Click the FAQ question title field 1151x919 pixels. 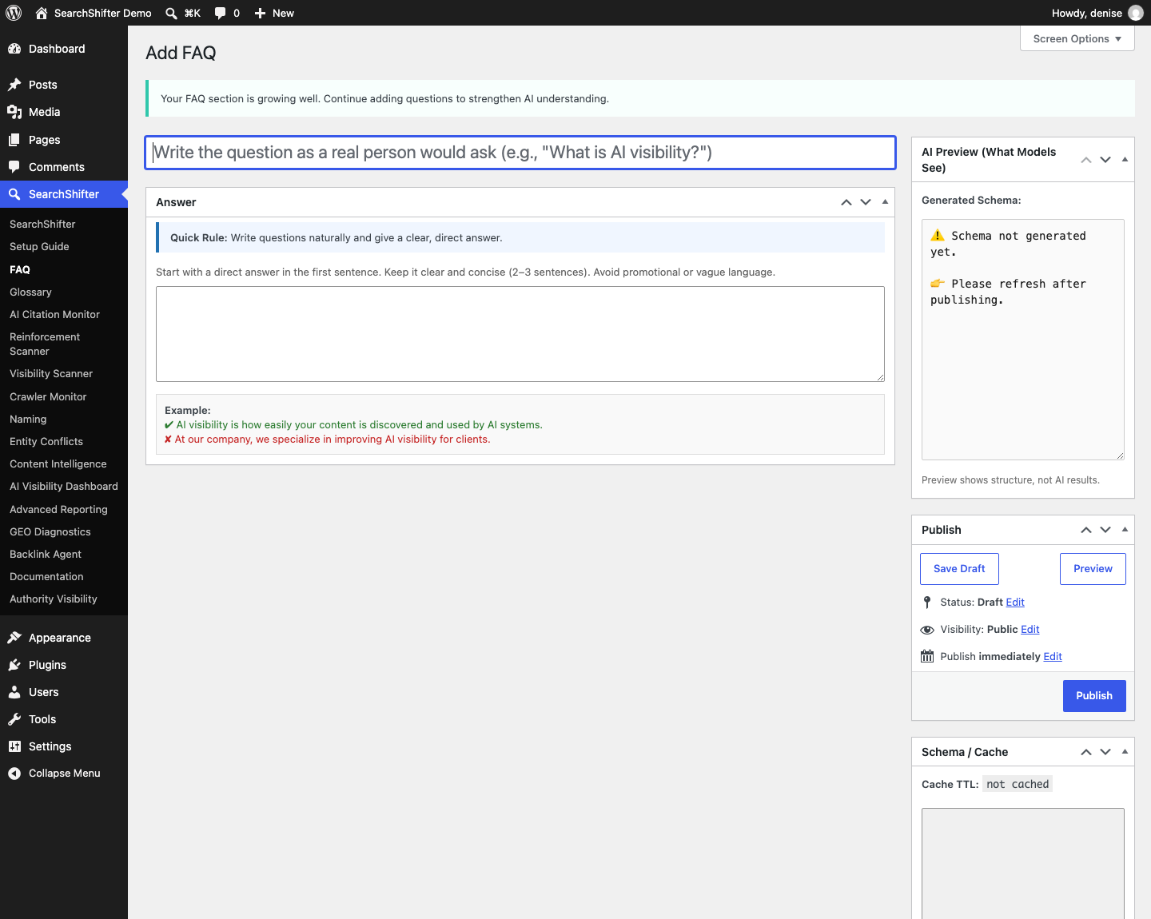point(520,153)
